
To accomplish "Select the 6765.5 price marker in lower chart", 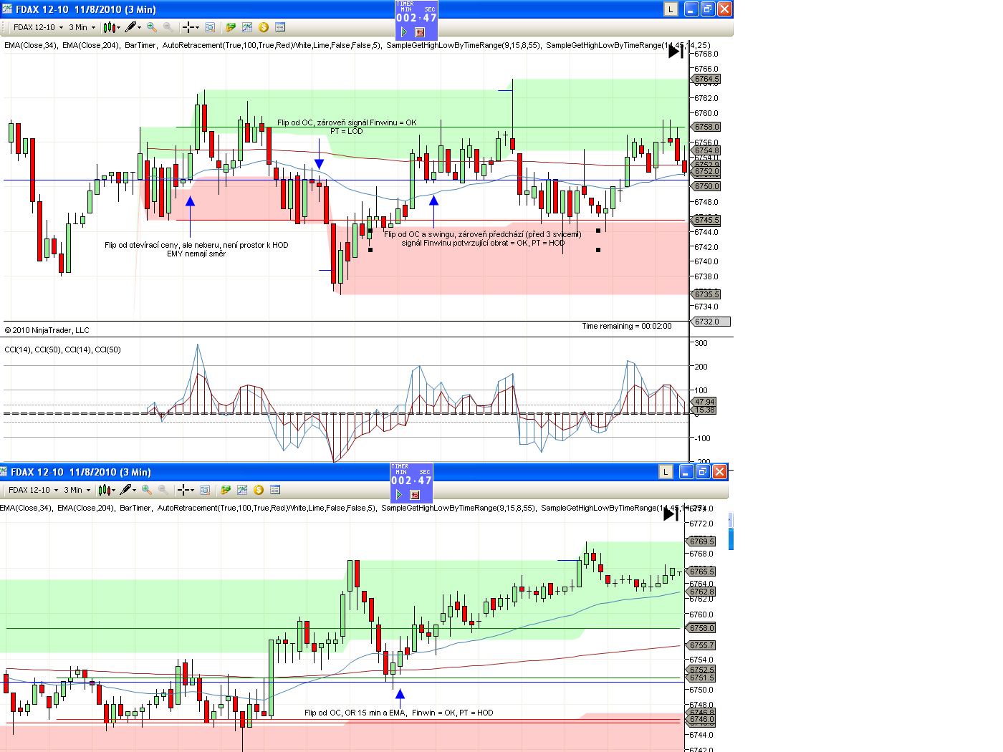I will click(701, 572).
